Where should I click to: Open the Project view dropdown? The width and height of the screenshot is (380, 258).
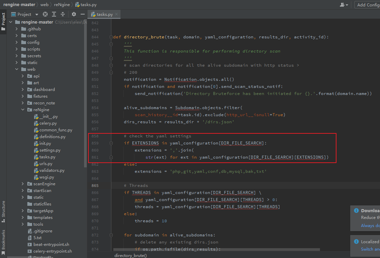(36, 14)
